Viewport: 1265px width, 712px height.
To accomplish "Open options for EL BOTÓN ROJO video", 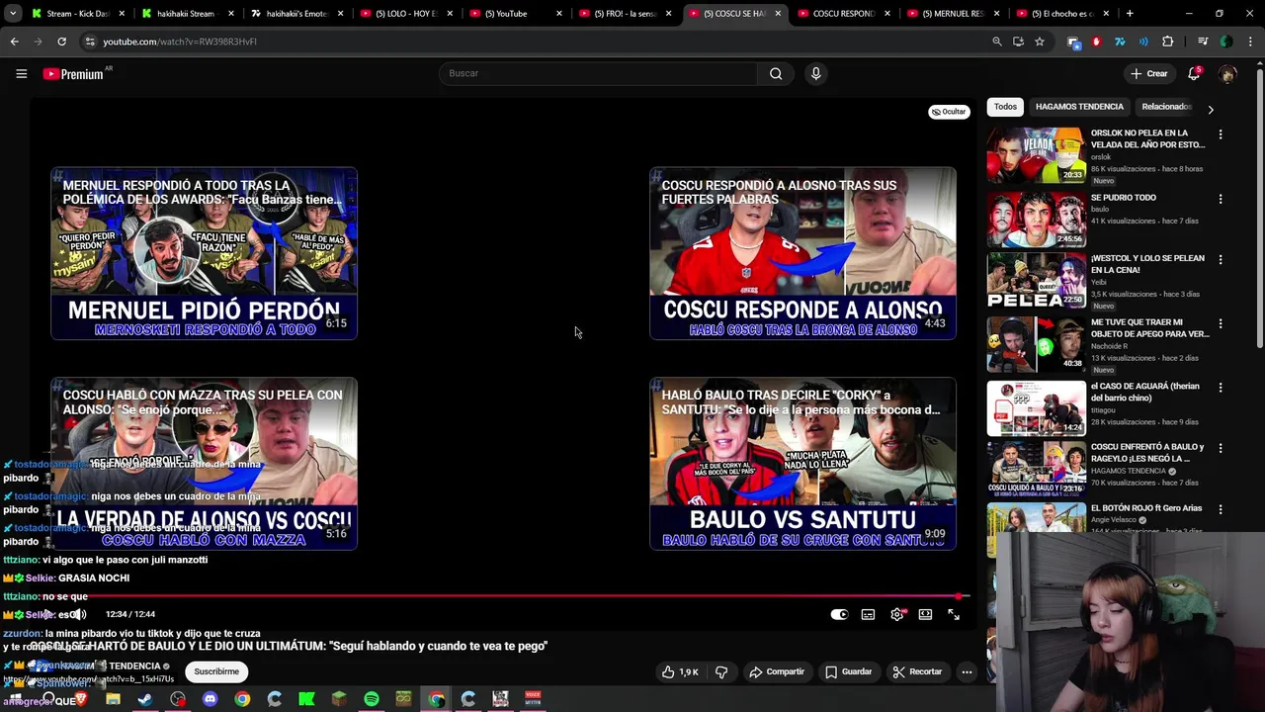I will tap(1220, 509).
